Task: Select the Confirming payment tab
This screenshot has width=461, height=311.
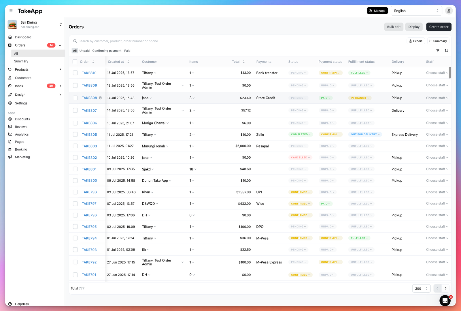Action: [x=107, y=51]
